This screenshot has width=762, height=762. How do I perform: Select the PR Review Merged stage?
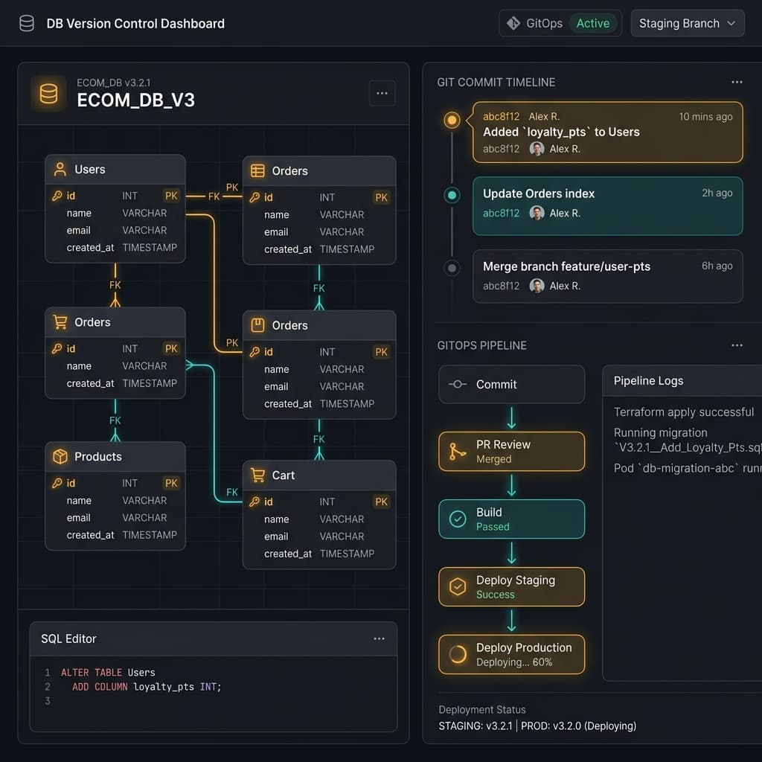[511, 452]
